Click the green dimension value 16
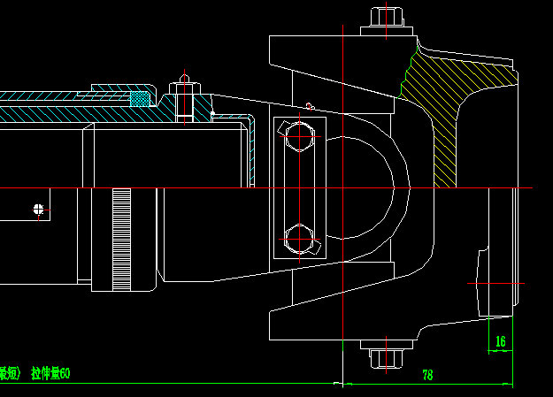The width and height of the screenshot is (553, 397). tap(501, 341)
